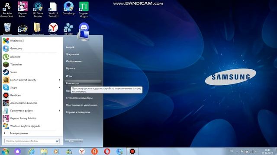Launch GameLoop from the Start menu list

[x=32, y=48]
